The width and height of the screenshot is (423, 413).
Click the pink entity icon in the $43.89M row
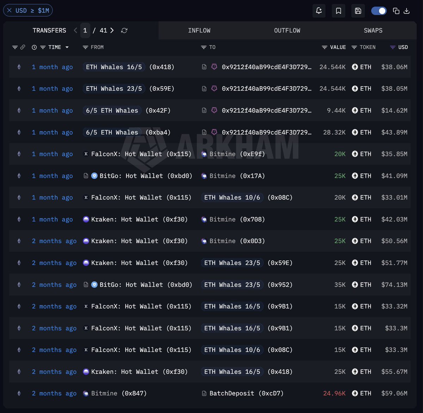pyautogui.click(x=214, y=132)
